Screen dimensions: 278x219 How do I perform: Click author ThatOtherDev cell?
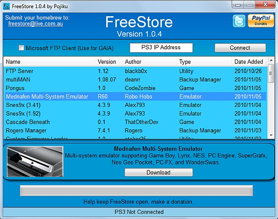click(x=141, y=122)
